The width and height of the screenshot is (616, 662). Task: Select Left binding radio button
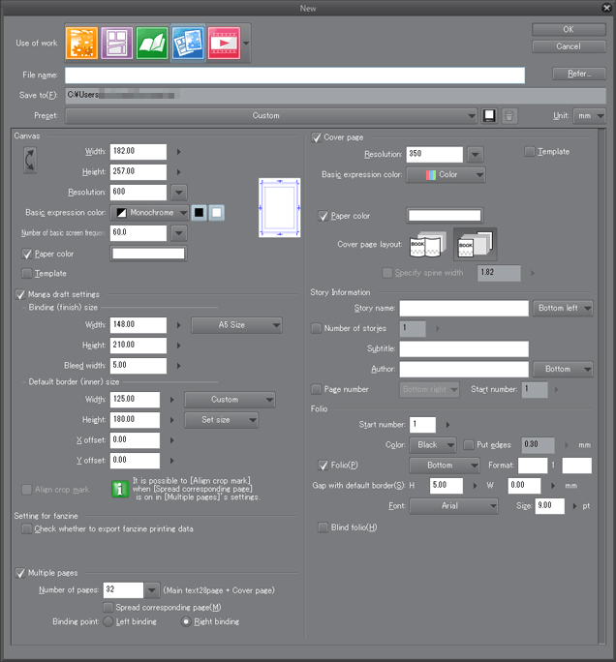tap(108, 621)
